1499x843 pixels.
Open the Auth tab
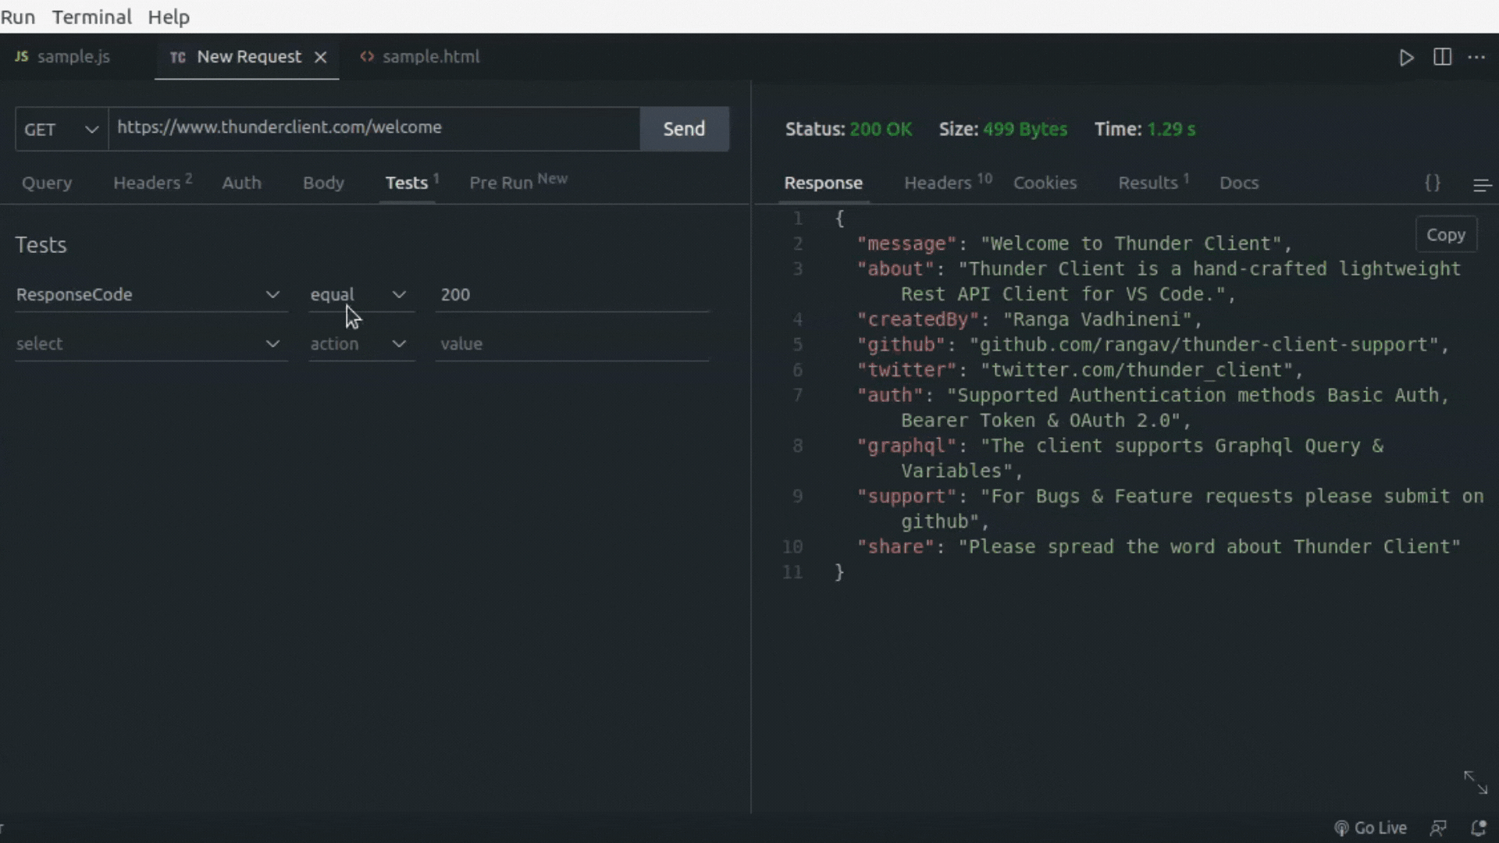coord(241,183)
